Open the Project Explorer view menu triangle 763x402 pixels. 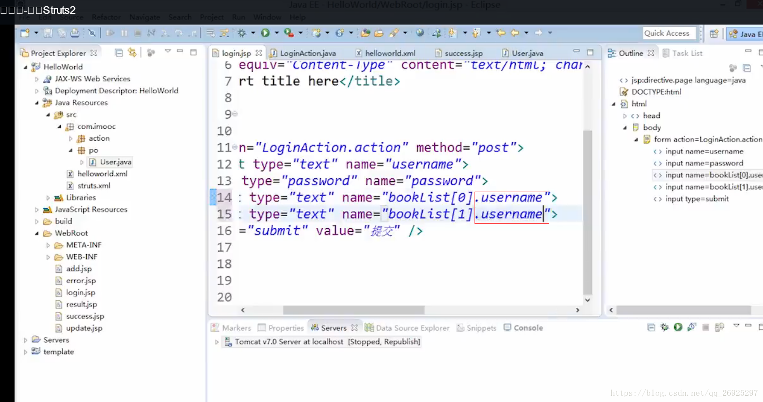click(x=168, y=51)
